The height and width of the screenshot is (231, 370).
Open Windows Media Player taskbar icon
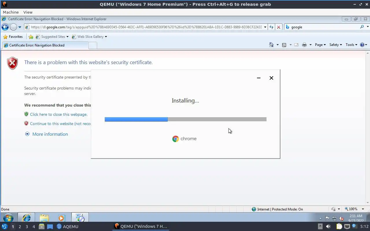click(62, 218)
